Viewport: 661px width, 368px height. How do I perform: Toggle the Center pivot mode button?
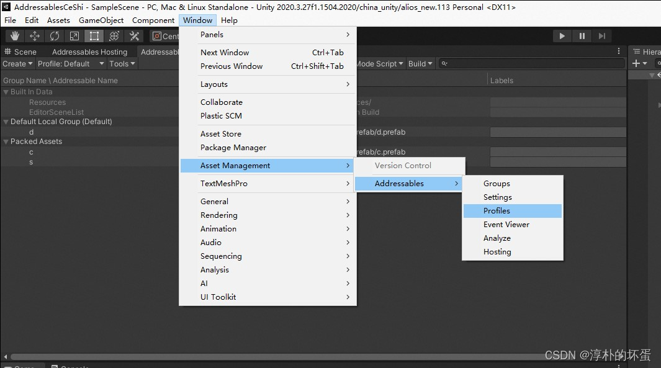(x=165, y=36)
